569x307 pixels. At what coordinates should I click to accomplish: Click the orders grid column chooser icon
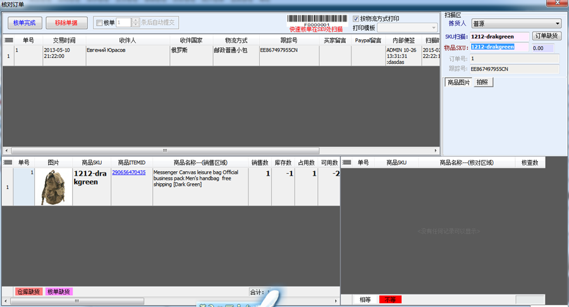pos(8,40)
